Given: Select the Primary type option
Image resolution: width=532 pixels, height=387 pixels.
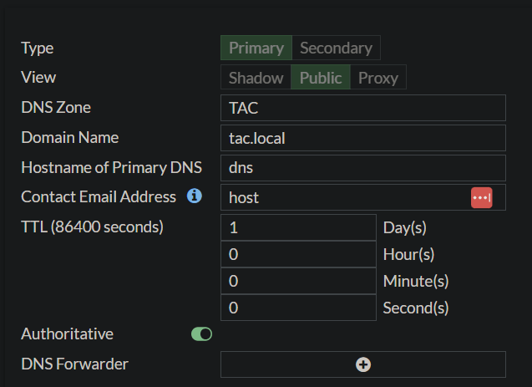Looking at the screenshot, I should pos(256,48).
